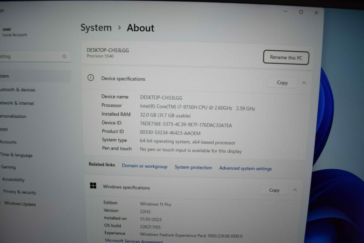This screenshot has height=243, width=364.
Task: Click the About page heading
Action: click(x=140, y=28)
